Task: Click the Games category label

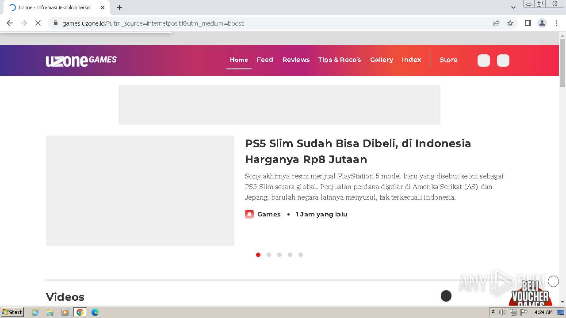Action: tap(269, 214)
